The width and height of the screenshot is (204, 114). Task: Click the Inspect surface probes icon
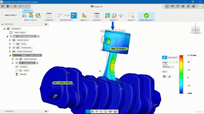click(x=107, y=16)
